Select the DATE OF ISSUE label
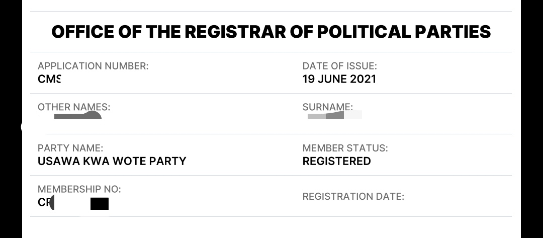This screenshot has width=543, height=238. 339,66
